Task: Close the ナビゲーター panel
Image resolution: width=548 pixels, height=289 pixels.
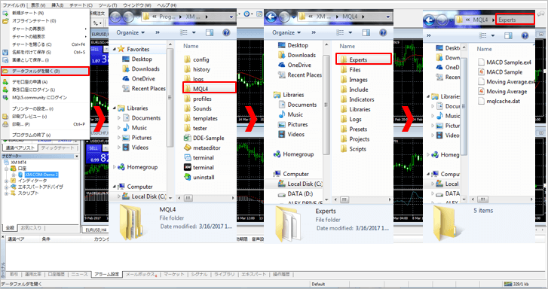Action: [x=77, y=157]
